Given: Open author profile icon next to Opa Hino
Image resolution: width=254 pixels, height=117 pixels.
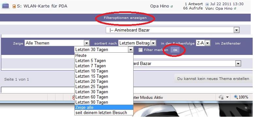Looking at the screenshot, I should click(172, 6).
